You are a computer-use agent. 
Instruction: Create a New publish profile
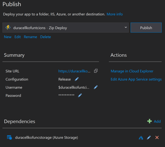click(x=8, y=37)
